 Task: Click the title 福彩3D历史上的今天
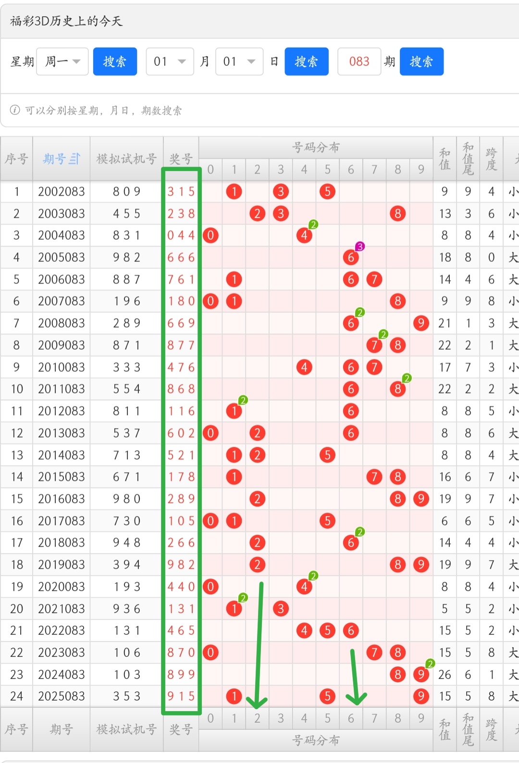(x=66, y=21)
